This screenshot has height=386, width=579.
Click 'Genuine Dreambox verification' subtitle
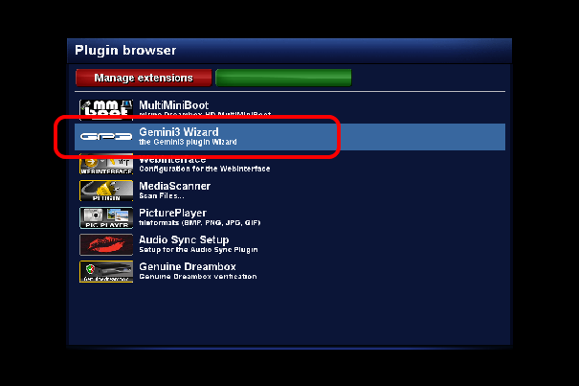coord(198,277)
